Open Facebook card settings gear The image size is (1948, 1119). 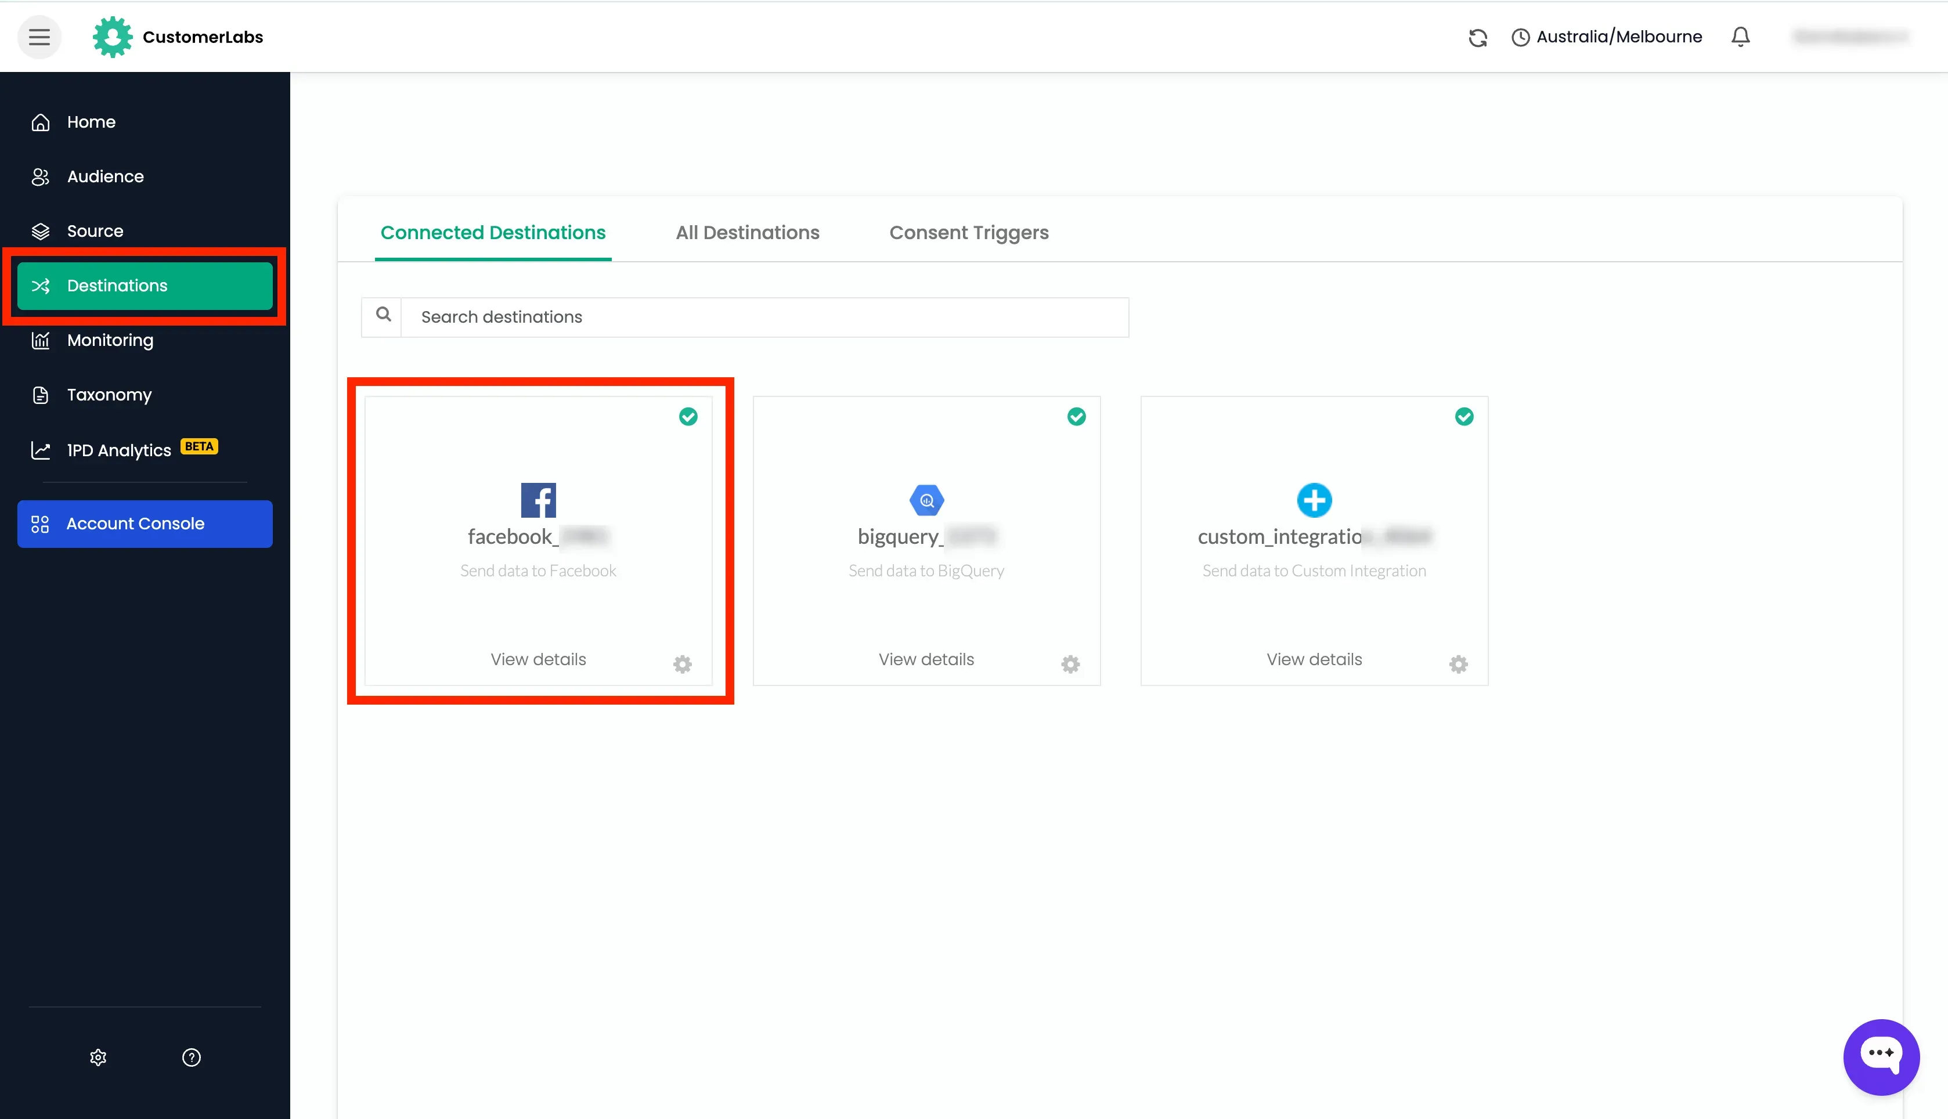pyautogui.click(x=683, y=664)
